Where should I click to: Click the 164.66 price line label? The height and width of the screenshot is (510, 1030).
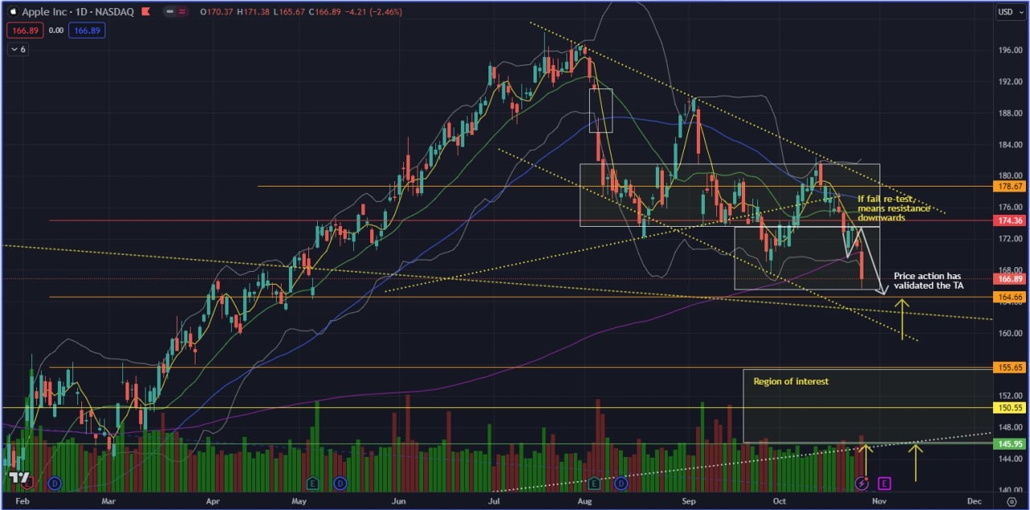coord(1011,297)
